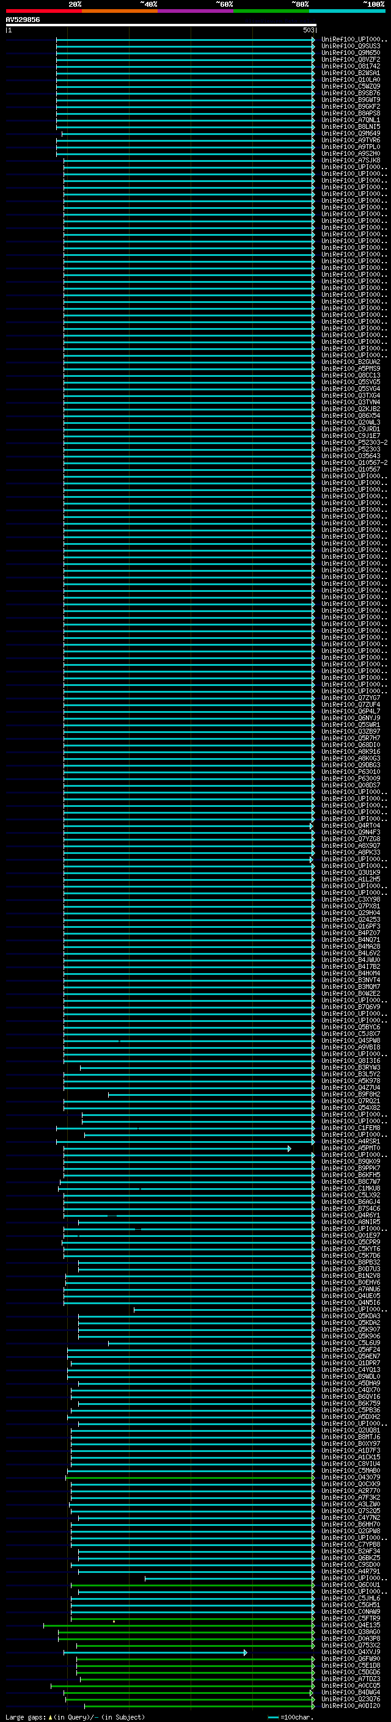Image resolution: width=391 pixels, height=1722 pixels.
Task: Select hit label UniRef100_A4R791
Action: 350,1571
